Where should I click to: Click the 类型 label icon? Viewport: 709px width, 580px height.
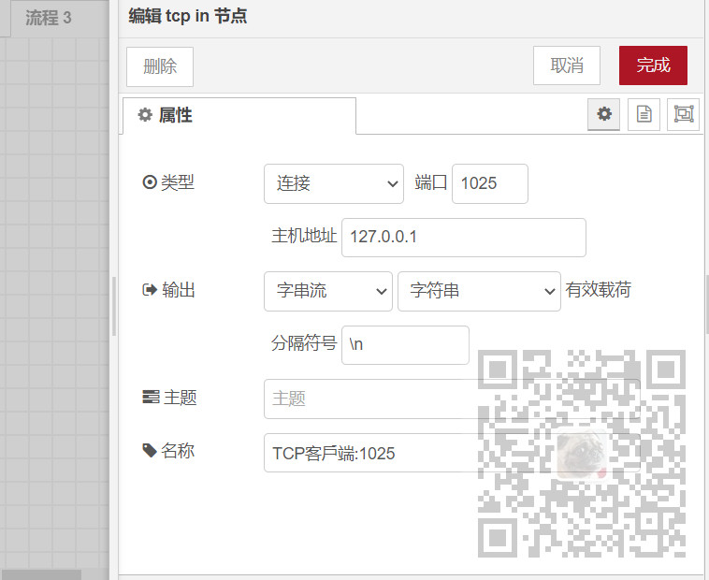(150, 182)
